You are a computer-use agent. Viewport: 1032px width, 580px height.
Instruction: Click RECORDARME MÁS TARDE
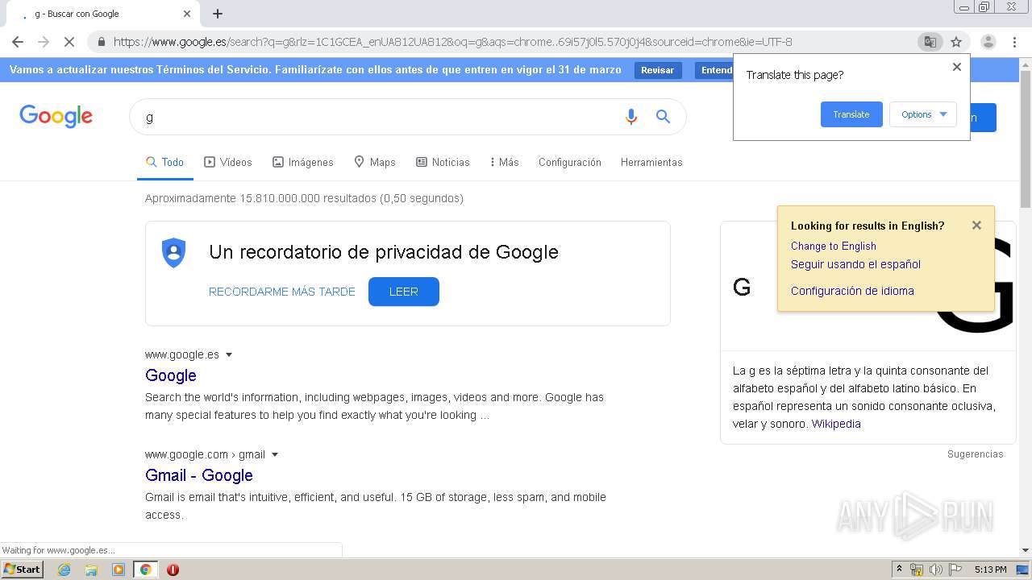(x=282, y=292)
